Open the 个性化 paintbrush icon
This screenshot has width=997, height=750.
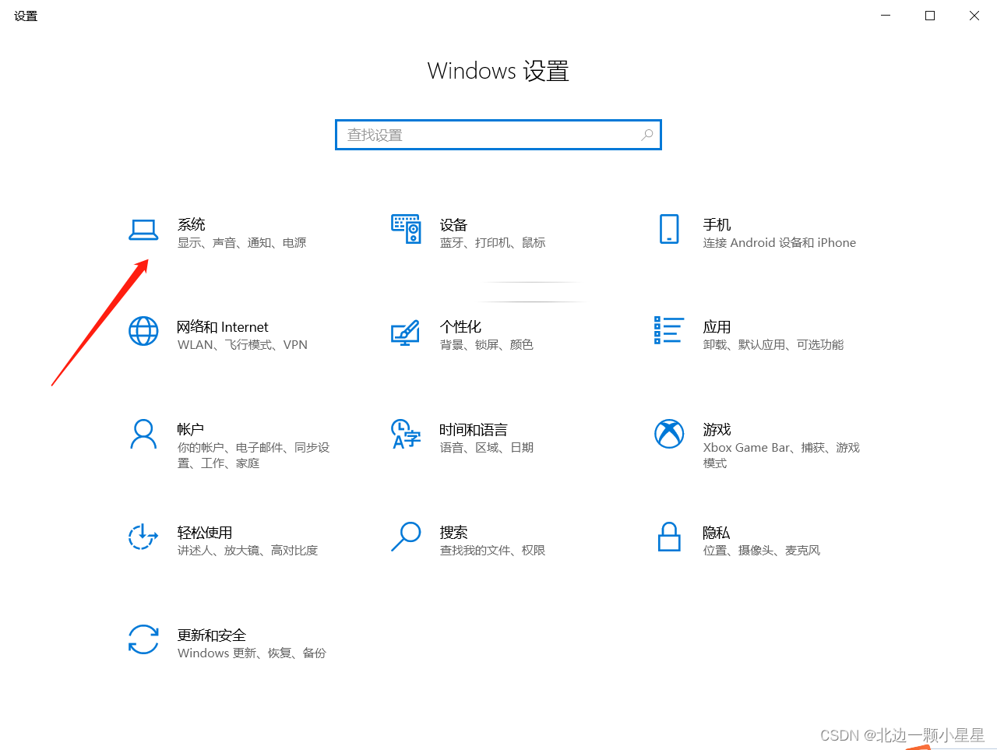coord(406,333)
